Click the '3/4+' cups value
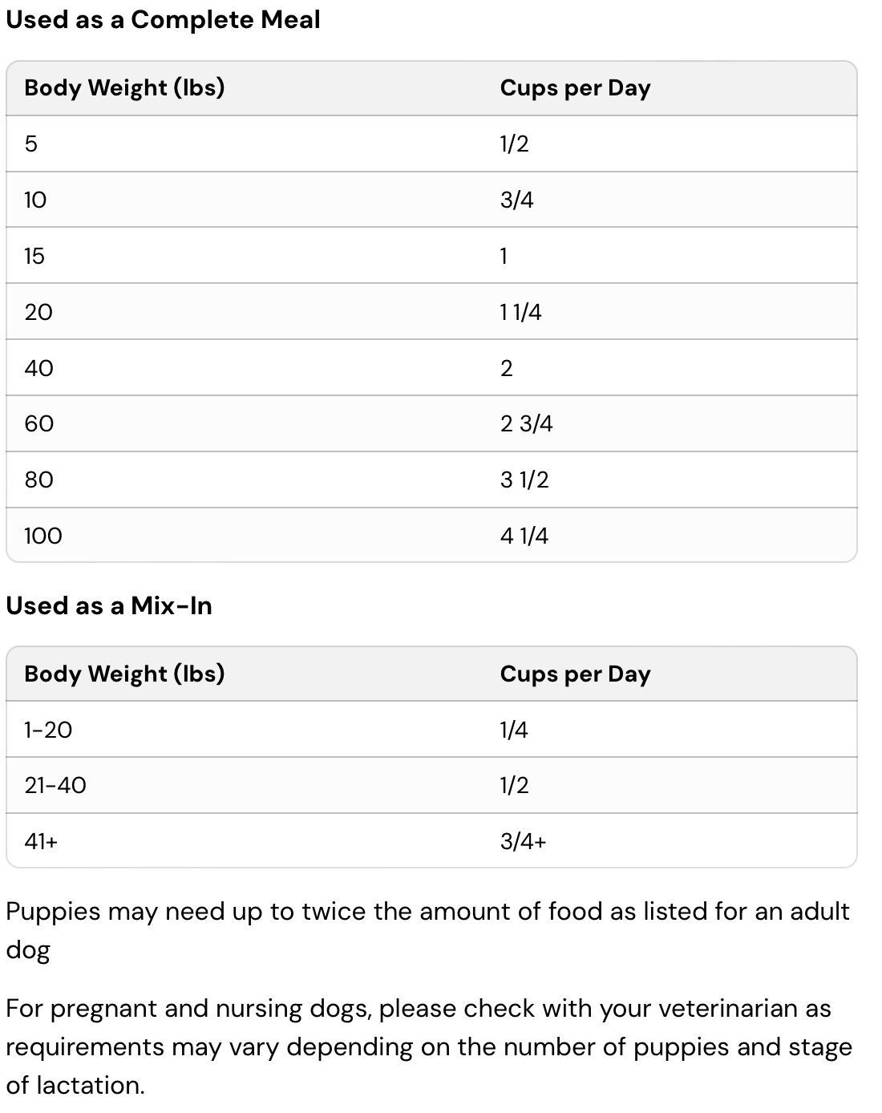Viewport: 882px width, 1113px height. [523, 841]
